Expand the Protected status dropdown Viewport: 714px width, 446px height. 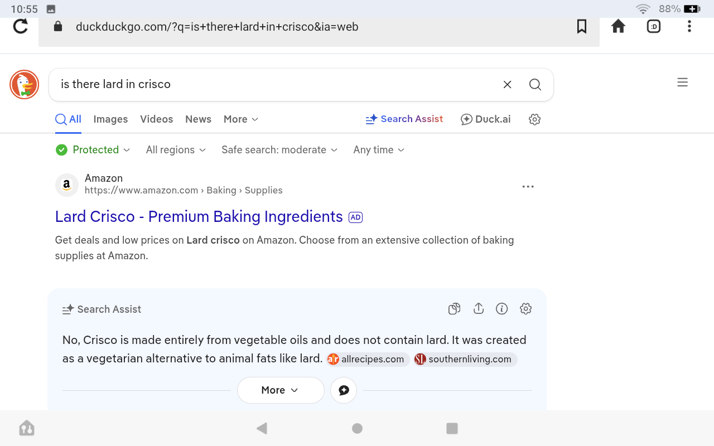point(93,150)
